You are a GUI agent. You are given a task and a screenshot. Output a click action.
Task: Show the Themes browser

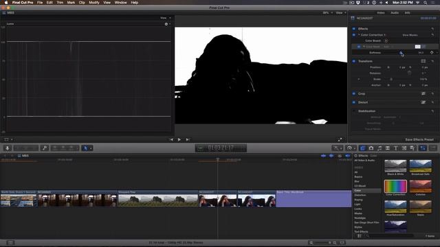pos(412,148)
